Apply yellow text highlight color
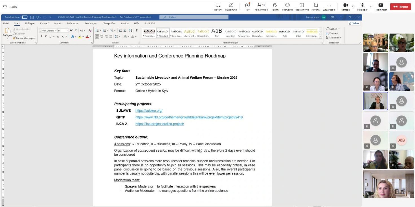Image resolution: width=415 pixels, height=207 pixels. pos(80,36)
